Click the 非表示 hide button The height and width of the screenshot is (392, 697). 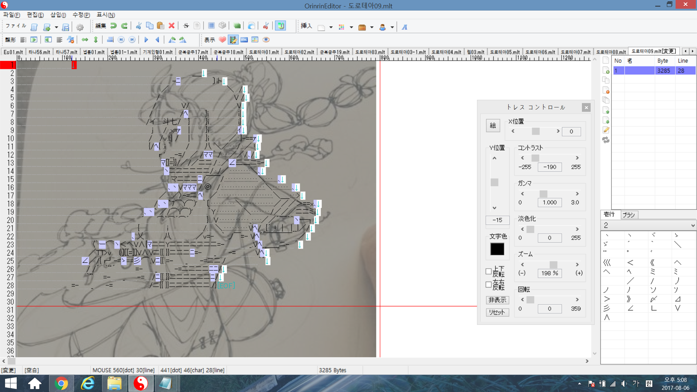(497, 300)
